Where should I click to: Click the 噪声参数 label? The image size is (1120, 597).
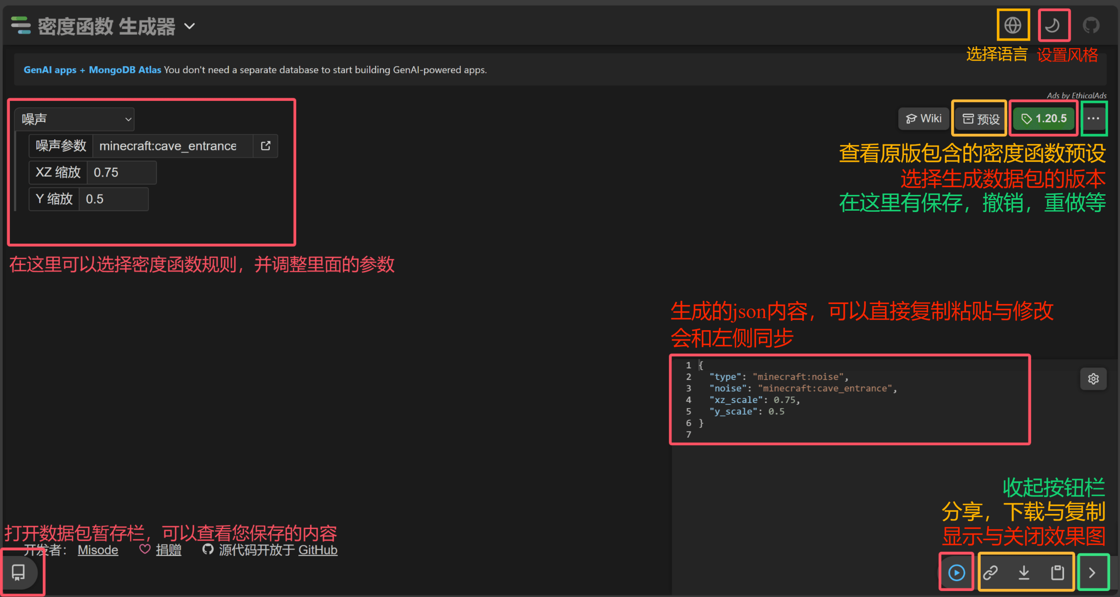61,146
